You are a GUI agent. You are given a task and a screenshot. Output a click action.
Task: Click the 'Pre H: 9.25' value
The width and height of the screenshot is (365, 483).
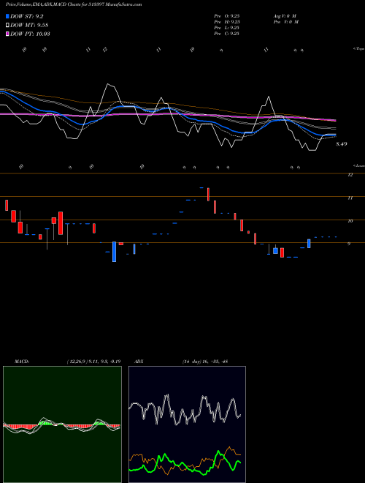click(x=227, y=22)
